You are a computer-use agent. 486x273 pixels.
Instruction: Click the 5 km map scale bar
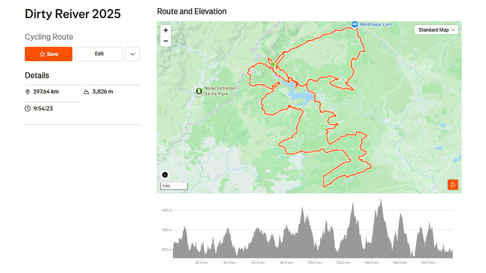[x=174, y=186]
